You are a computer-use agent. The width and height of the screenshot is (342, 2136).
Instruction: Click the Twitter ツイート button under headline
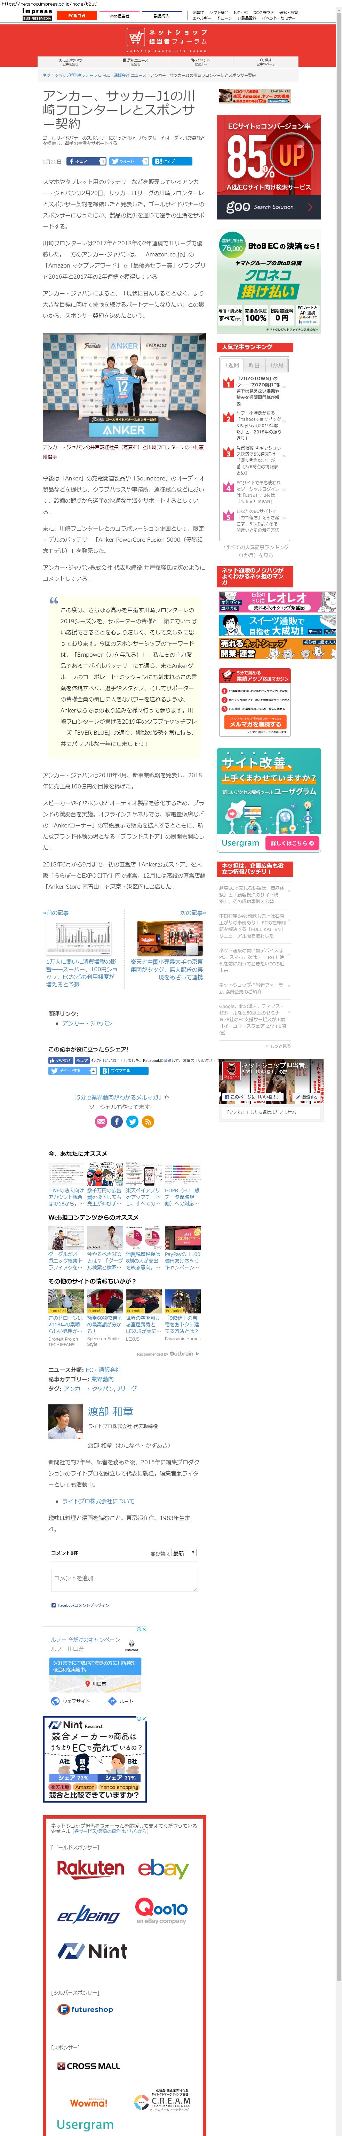[129, 162]
